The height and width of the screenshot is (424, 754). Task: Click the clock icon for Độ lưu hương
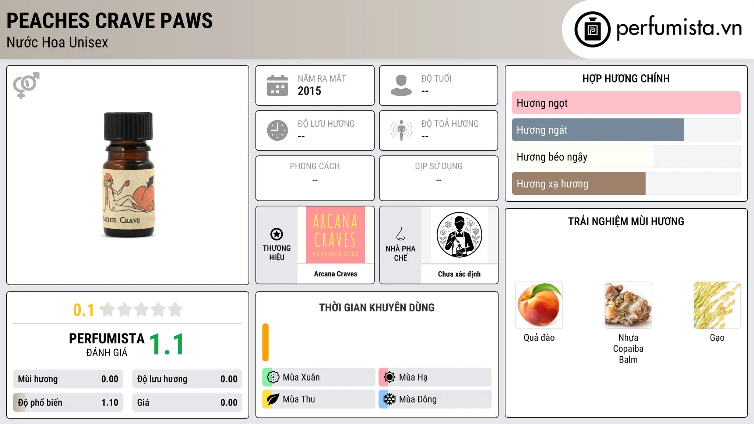click(x=278, y=130)
